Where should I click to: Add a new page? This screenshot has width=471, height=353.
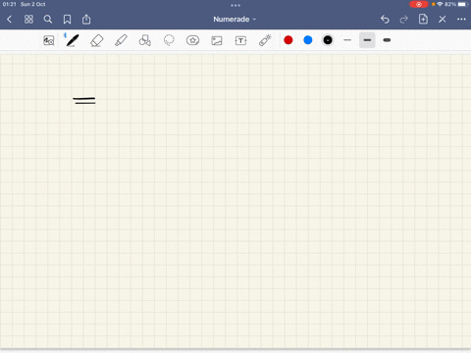423,19
